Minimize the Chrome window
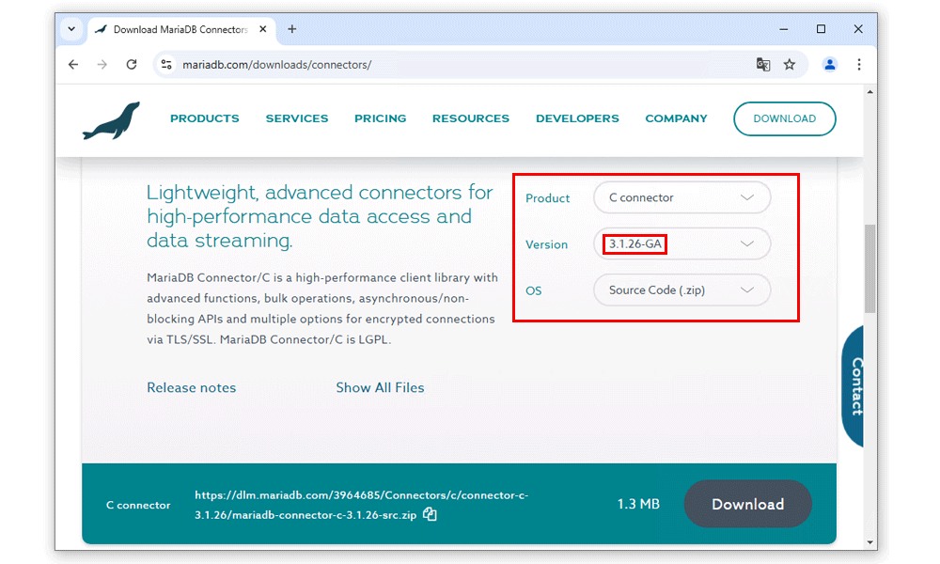Screen dimensions: 940x564 click(x=784, y=29)
